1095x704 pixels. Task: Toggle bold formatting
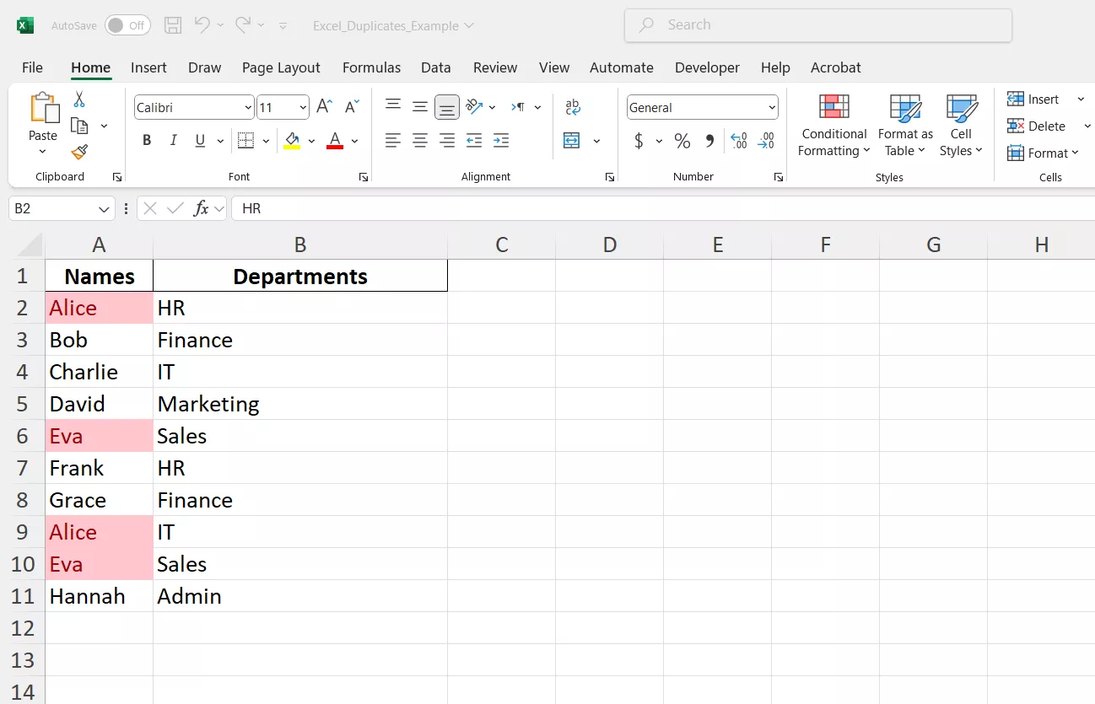(146, 140)
